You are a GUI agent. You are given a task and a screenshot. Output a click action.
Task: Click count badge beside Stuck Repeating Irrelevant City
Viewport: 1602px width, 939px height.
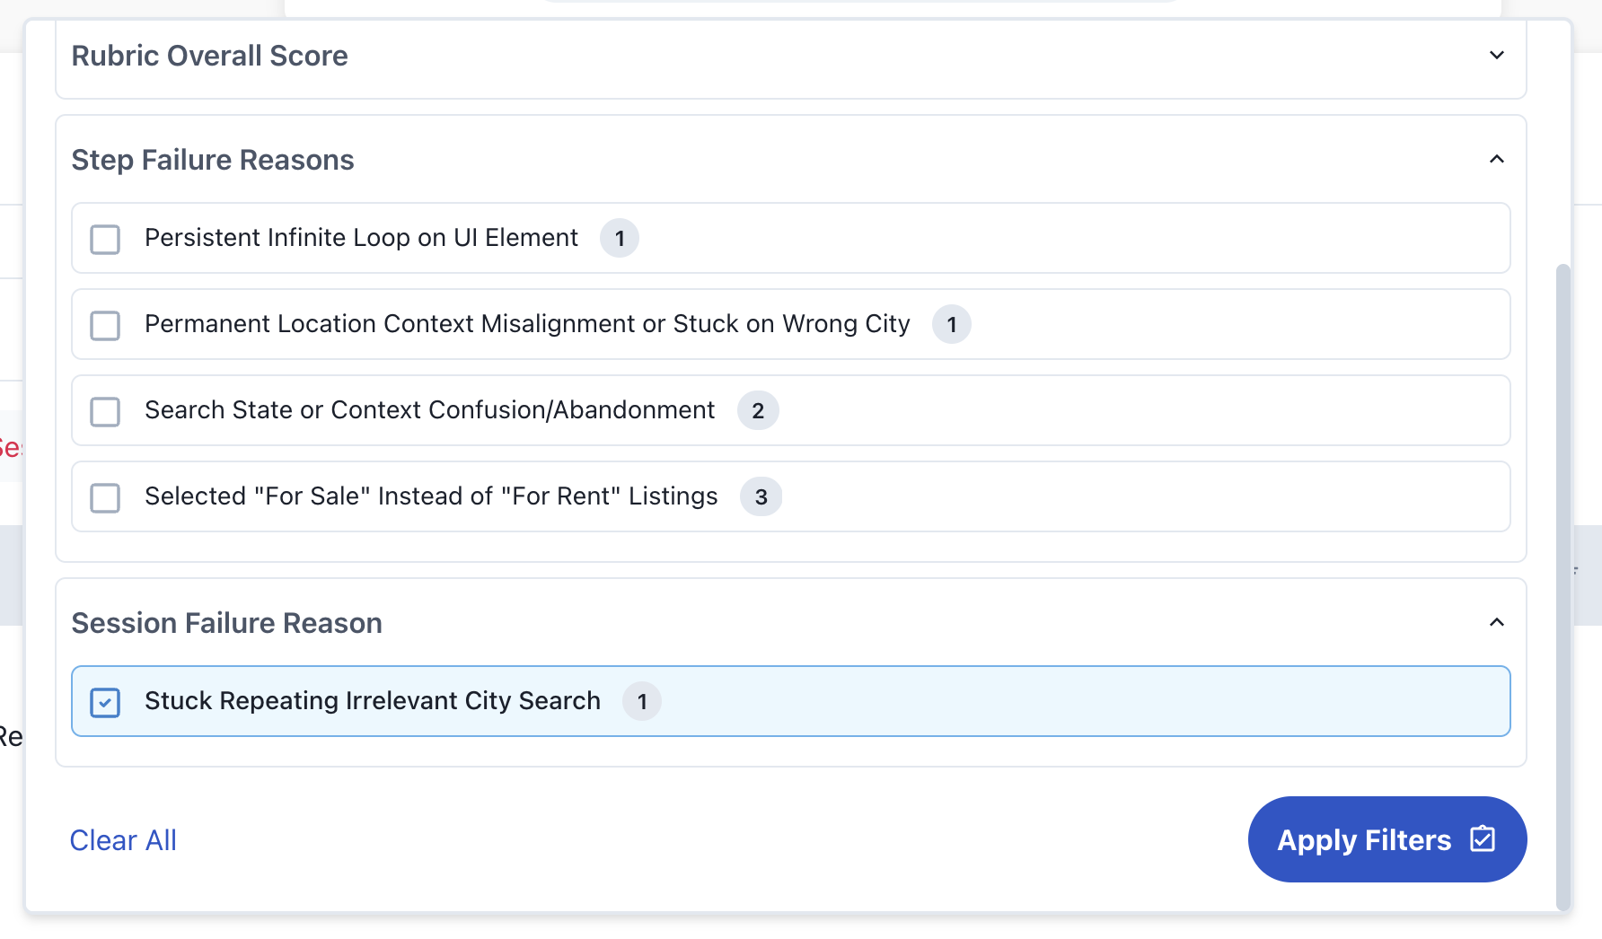pyautogui.click(x=642, y=702)
